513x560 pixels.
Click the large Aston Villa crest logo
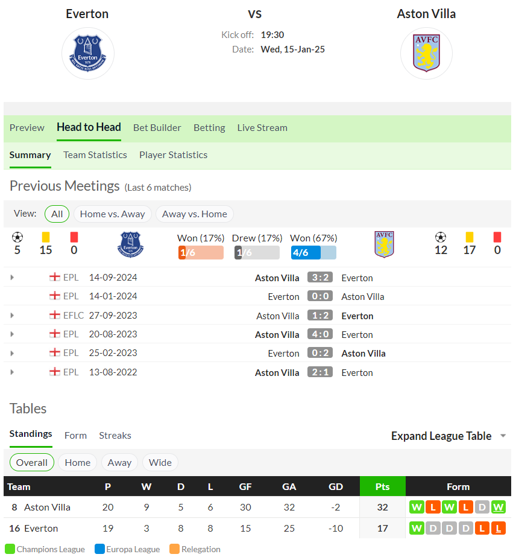click(426, 53)
